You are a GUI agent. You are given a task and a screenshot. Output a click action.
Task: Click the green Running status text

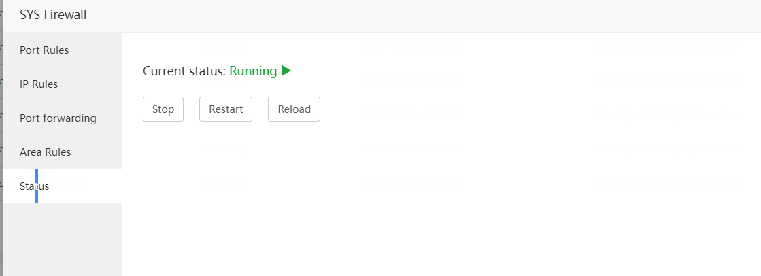253,71
